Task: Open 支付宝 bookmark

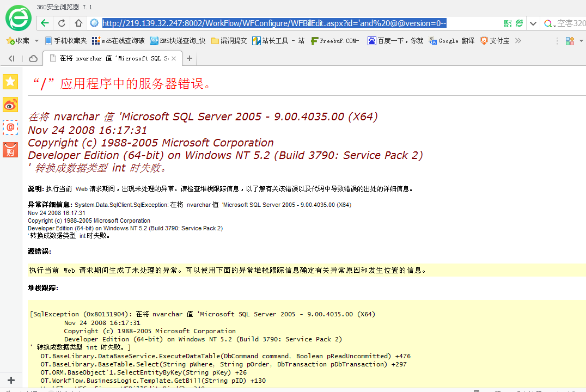Action: [x=495, y=41]
